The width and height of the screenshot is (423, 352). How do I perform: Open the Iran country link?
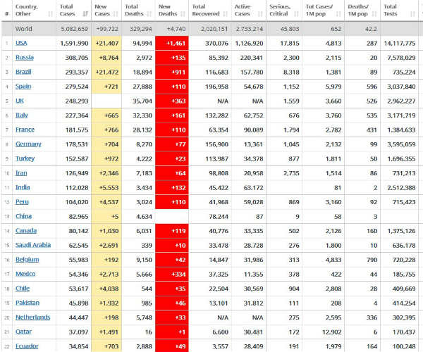21,173
